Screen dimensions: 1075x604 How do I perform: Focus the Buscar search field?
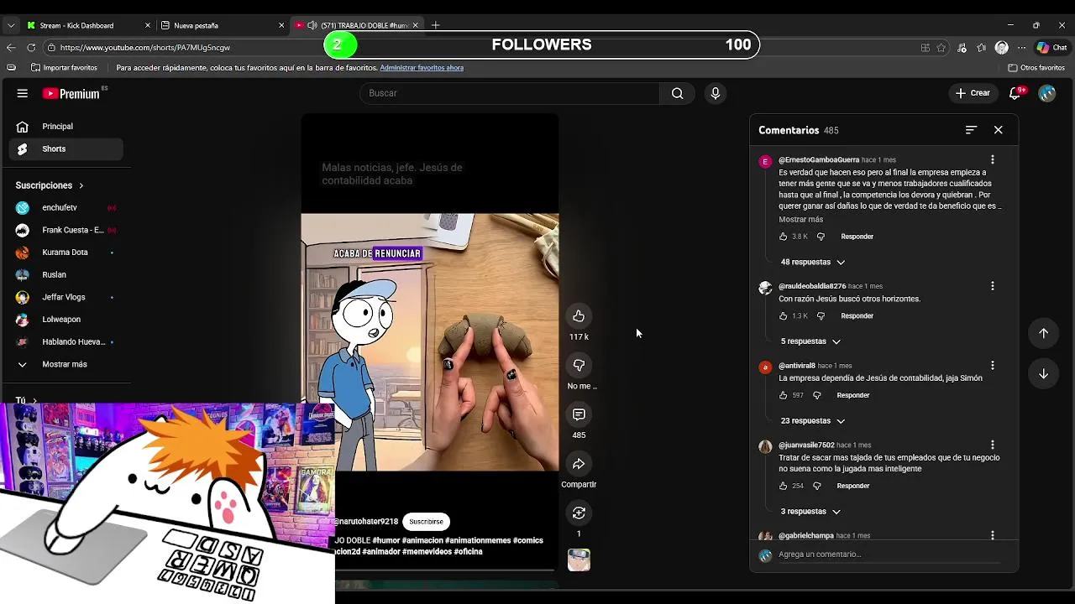510,93
